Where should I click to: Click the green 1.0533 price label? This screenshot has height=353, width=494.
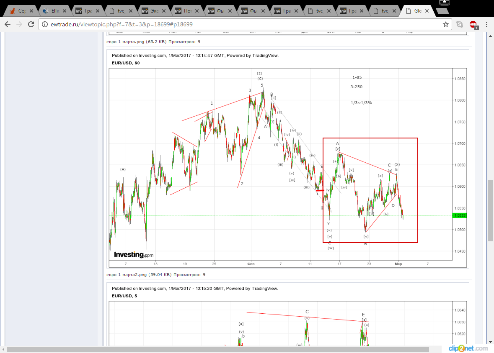[x=459, y=215]
